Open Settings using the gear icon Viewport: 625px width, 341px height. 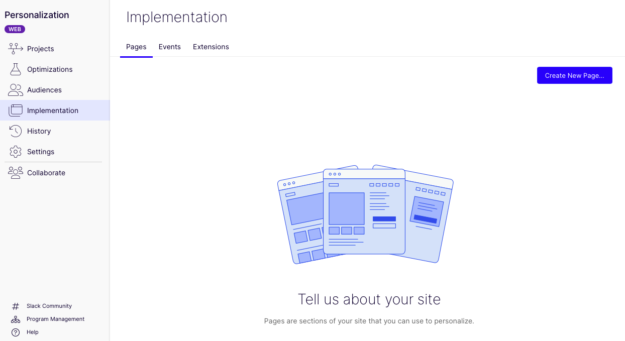(x=15, y=151)
